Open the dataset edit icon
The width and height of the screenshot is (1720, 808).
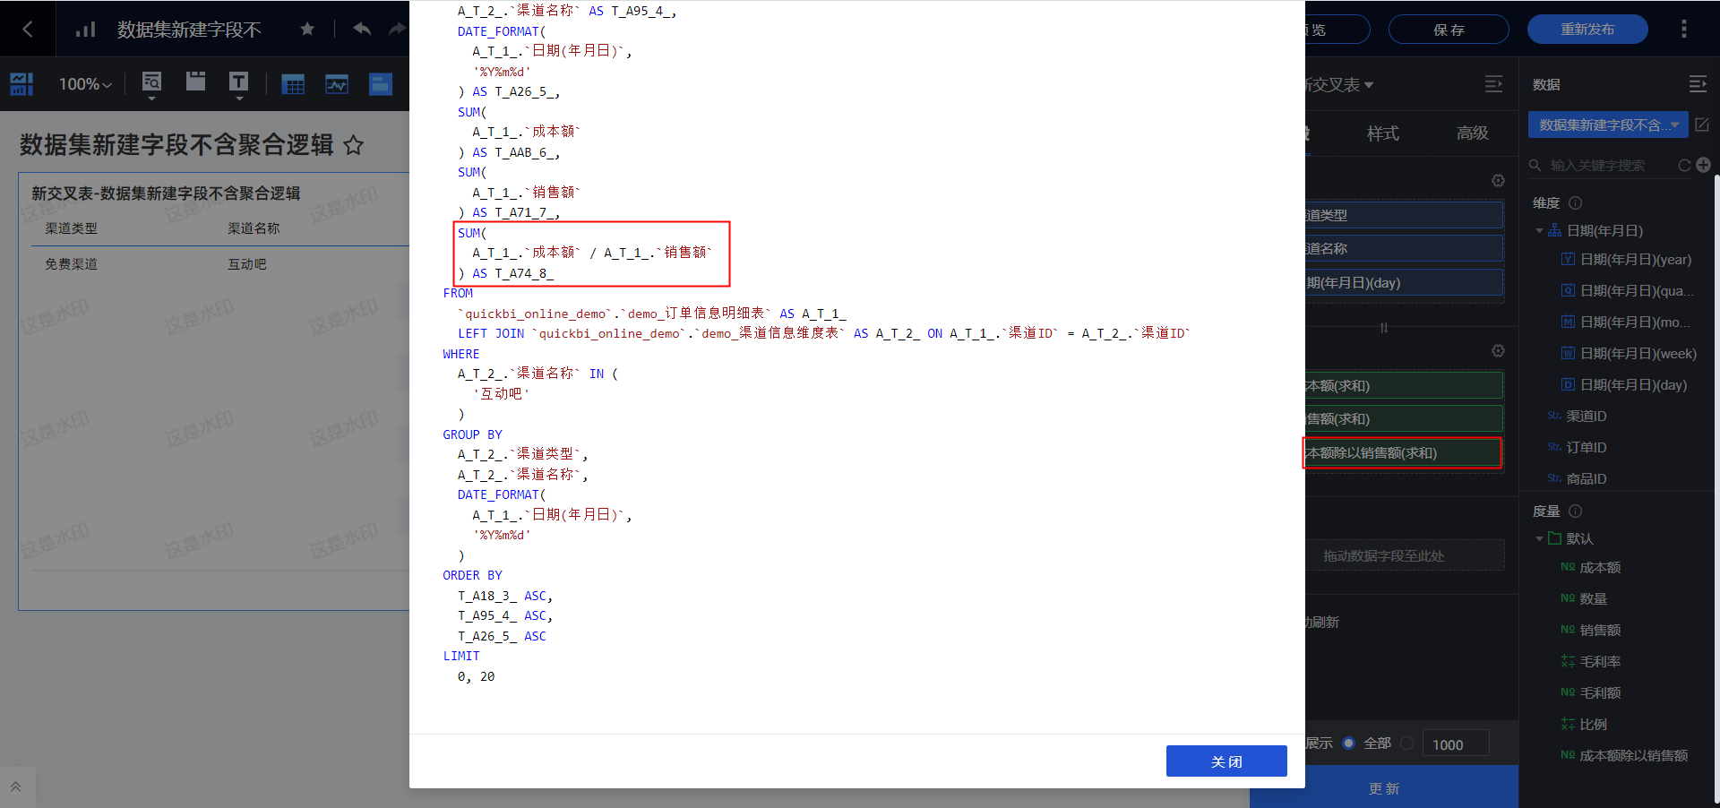pyautogui.click(x=1702, y=125)
